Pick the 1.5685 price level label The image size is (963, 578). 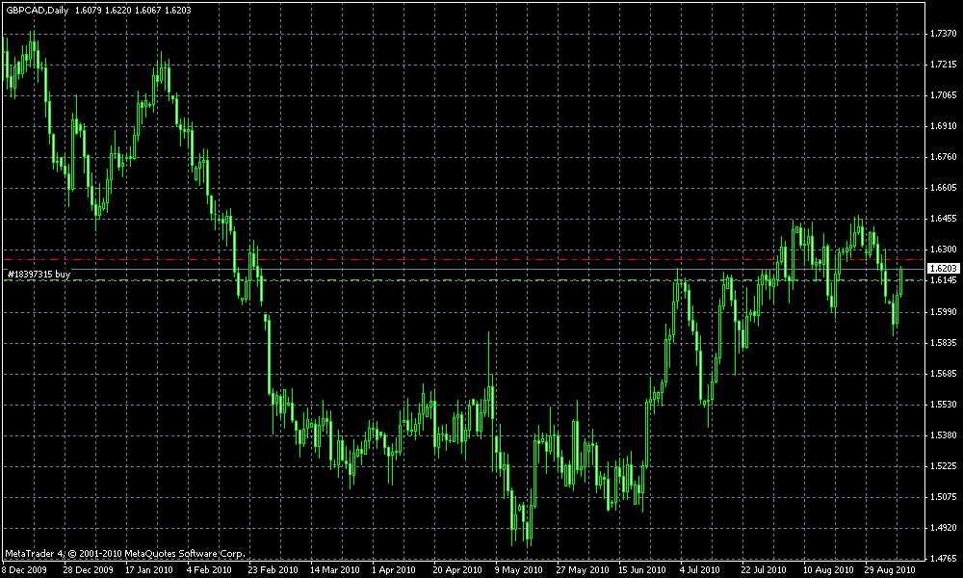click(944, 374)
